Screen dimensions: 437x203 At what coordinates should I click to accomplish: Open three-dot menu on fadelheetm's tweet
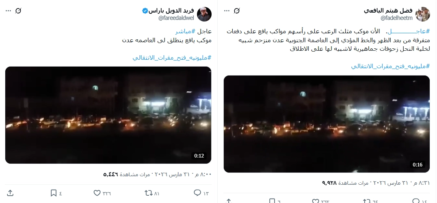point(227,11)
